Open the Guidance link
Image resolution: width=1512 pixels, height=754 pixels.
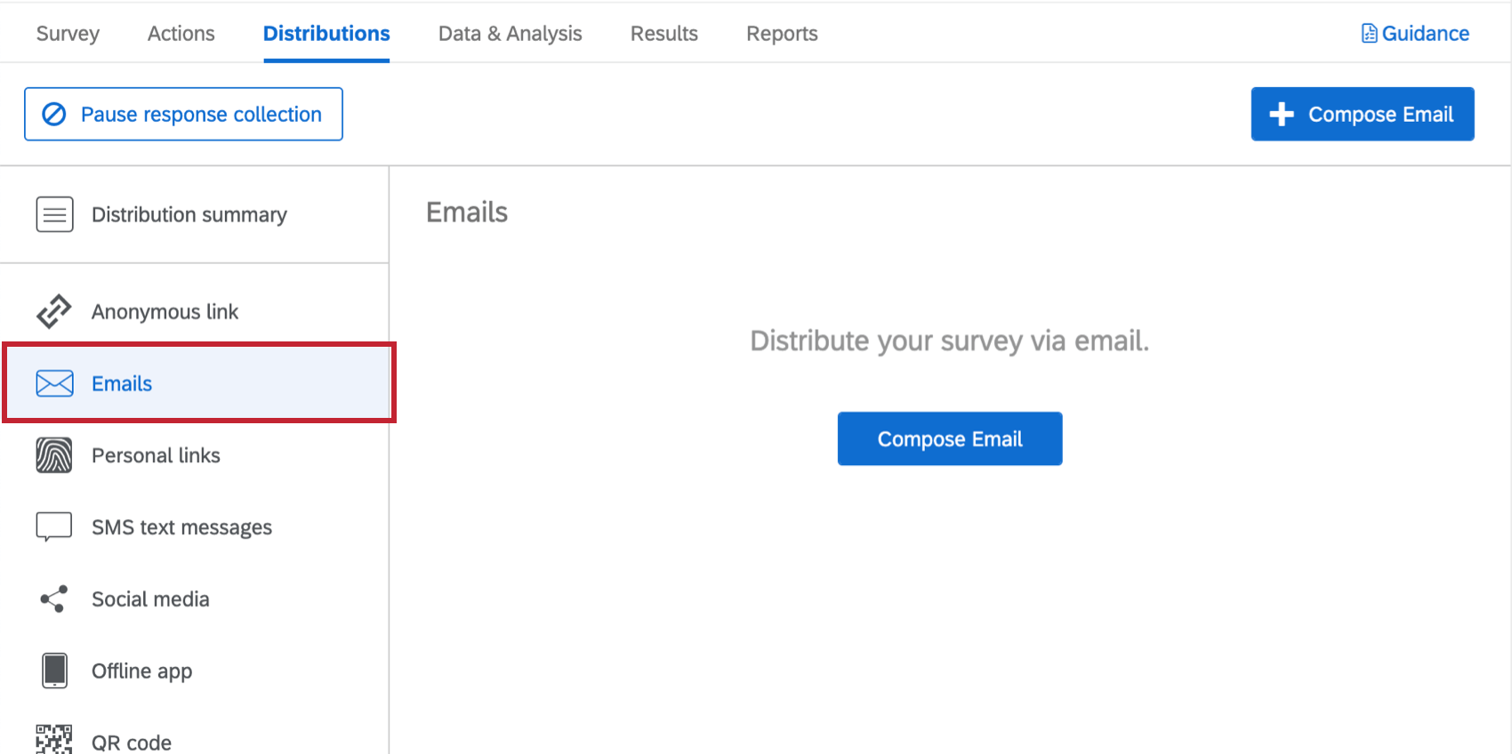pyautogui.click(x=1425, y=34)
